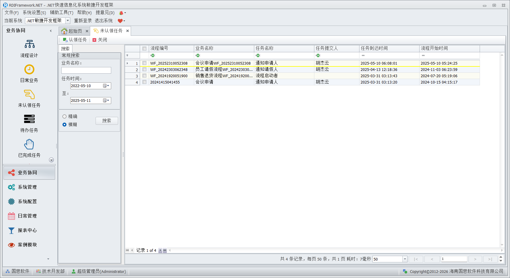510x278 pixels.
Task: Click the red 关闭 toolbar icon
Action: [x=94, y=40]
